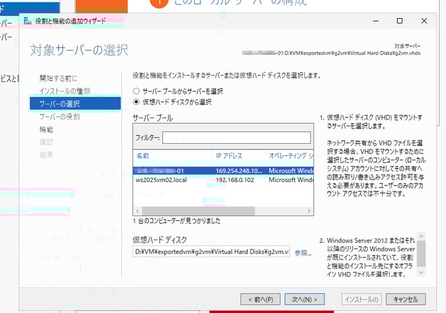Click the IP address 192.168.0.102 cell
The image size is (446, 313).
[x=235, y=180]
